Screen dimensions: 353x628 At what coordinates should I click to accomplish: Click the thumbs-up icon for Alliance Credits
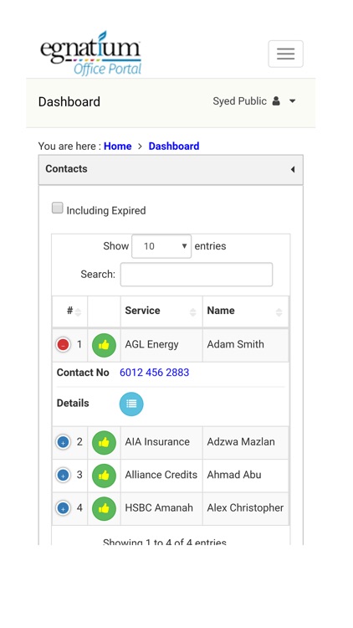coord(104,476)
